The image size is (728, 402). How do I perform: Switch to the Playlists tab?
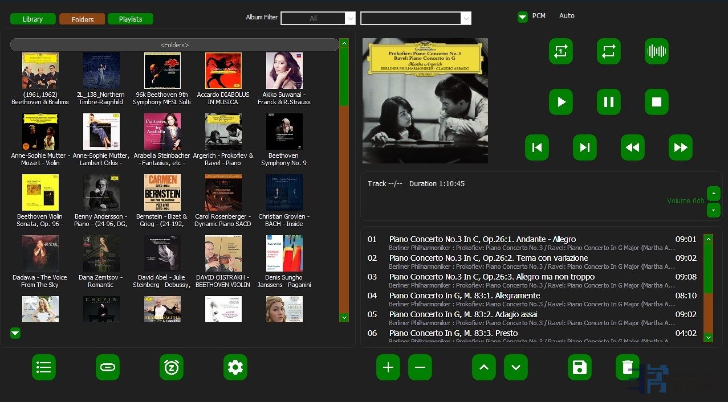pyautogui.click(x=131, y=19)
